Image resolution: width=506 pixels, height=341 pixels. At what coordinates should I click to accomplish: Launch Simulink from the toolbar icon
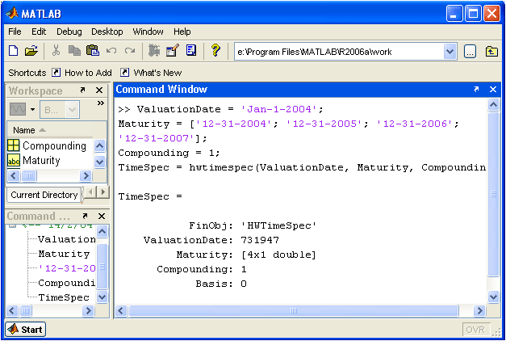click(154, 51)
